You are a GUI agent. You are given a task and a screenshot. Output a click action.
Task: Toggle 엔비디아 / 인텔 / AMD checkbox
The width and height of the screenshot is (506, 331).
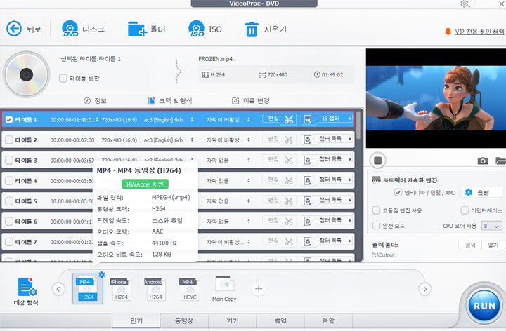[x=398, y=193]
